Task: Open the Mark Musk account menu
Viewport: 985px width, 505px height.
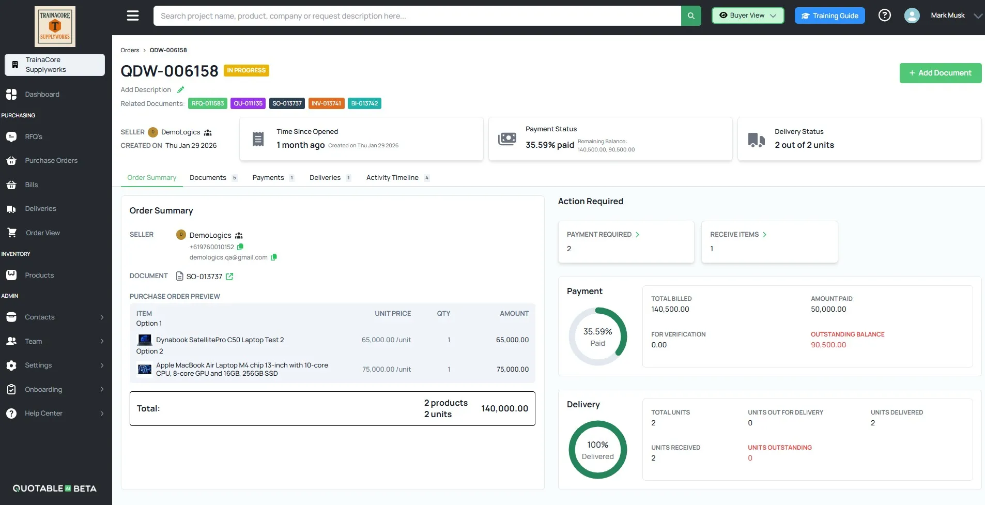Action: [947, 15]
